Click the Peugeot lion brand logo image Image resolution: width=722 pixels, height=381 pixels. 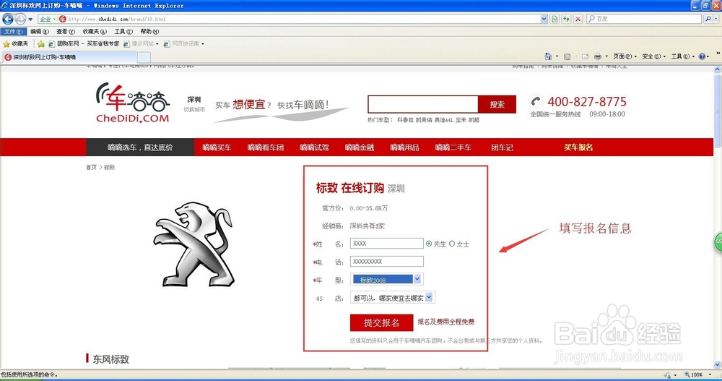[x=193, y=244]
